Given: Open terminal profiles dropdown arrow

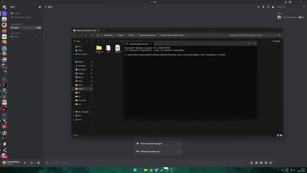Looking at the screenshot, I should point(160,44).
